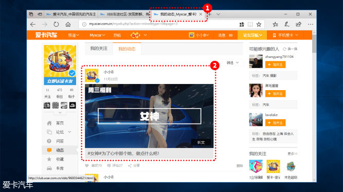The width and height of the screenshot is (343, 192).
Task: Click 热帖 in navigation bar
Action: click(117, 35)
